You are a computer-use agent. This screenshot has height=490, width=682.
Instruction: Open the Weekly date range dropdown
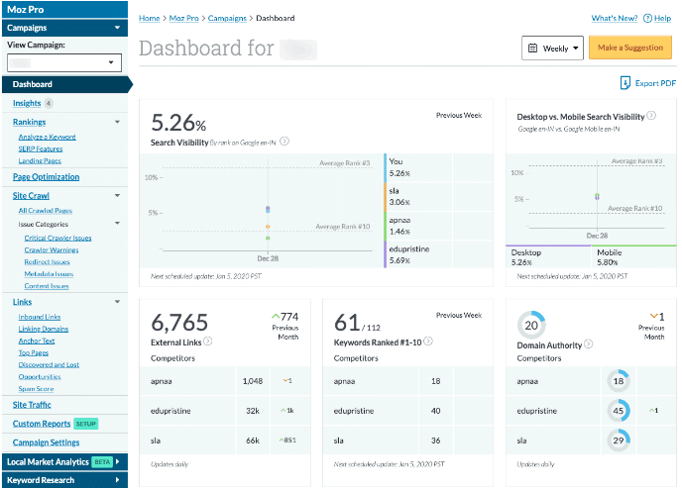552,48
